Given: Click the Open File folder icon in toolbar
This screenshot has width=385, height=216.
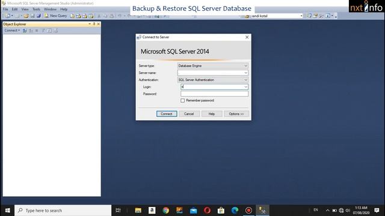Looking at the screenshot, I should pyautogui.click(x=26, y=16).
